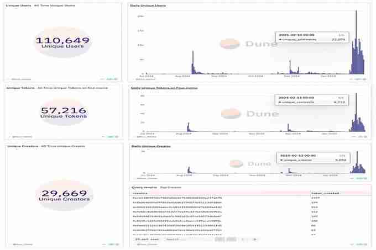Click the Dune logo in Daily Unique Users chart
Screen dimensions: 376x250
(x=249, y=43)
